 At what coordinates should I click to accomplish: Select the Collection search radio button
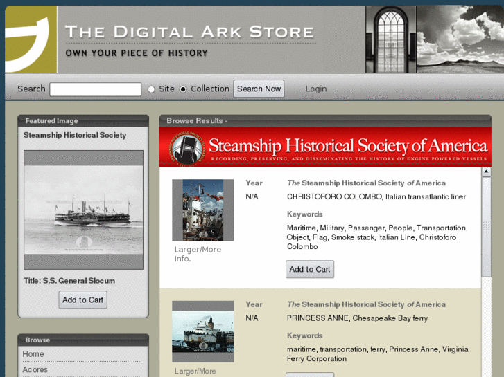coord(183,89)
